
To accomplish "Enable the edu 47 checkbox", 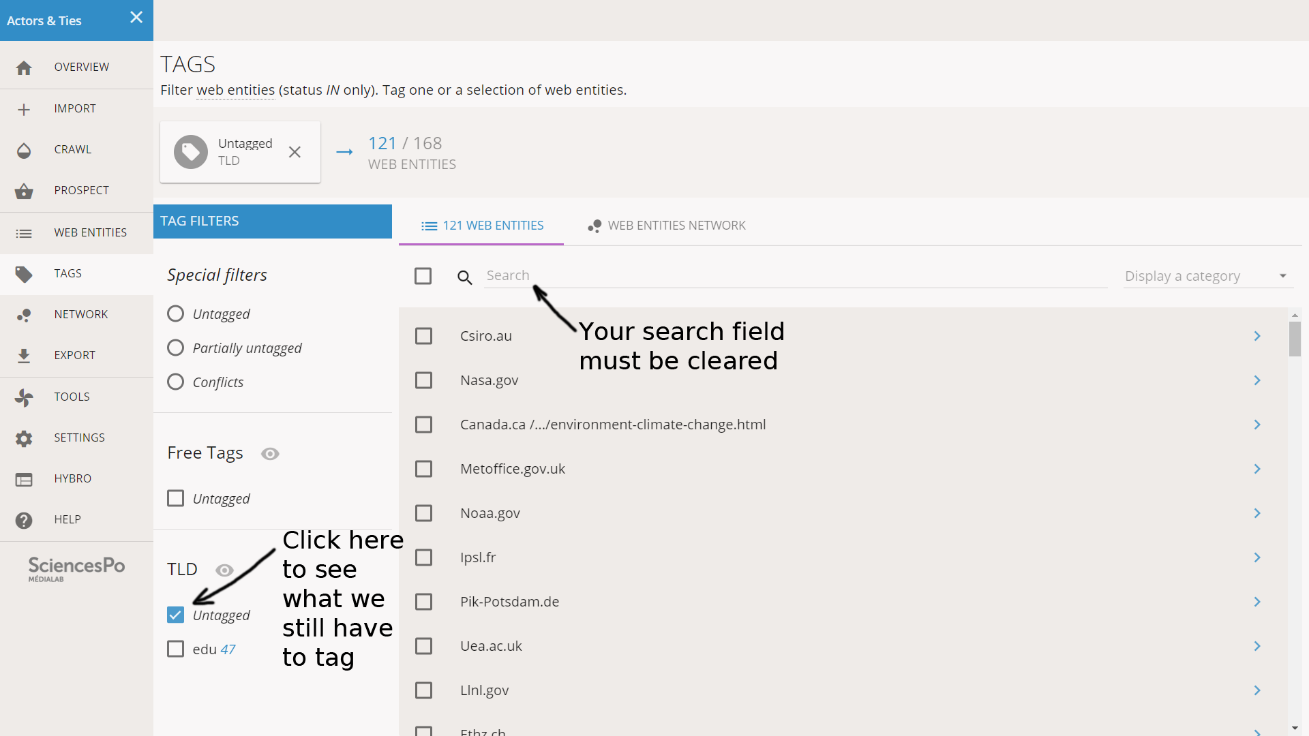I will click(x=175, y=649).
